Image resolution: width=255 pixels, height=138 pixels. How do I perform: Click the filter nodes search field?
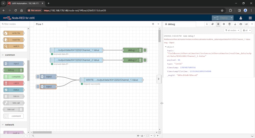click(x=15, y=24)
